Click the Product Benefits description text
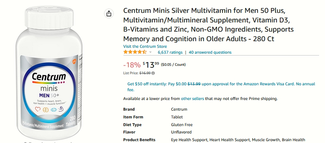This screenshot has height=143, width=325. pos(238,140)
